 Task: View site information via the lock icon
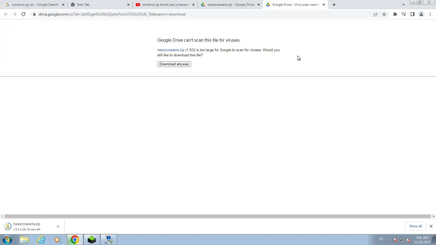pos(34,14)
